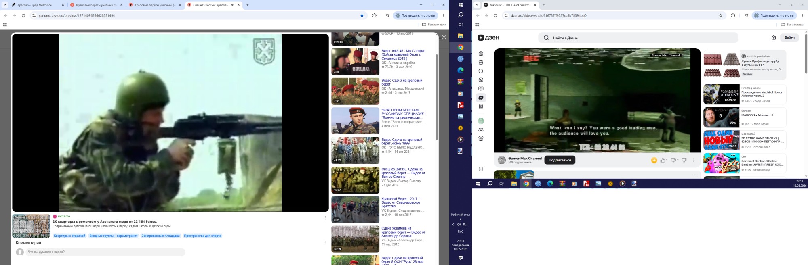Open more options dots under Manhunt video
The height and width of the screenshot is (265, 808).
pyautogui.click(x=694, y=160)
